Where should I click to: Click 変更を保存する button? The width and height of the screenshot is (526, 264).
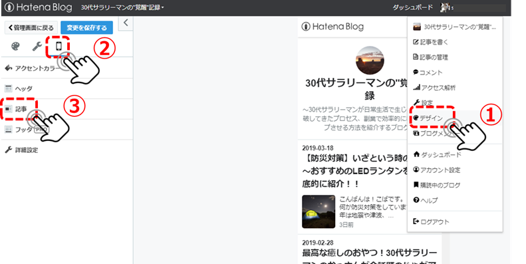click(86, 28)
